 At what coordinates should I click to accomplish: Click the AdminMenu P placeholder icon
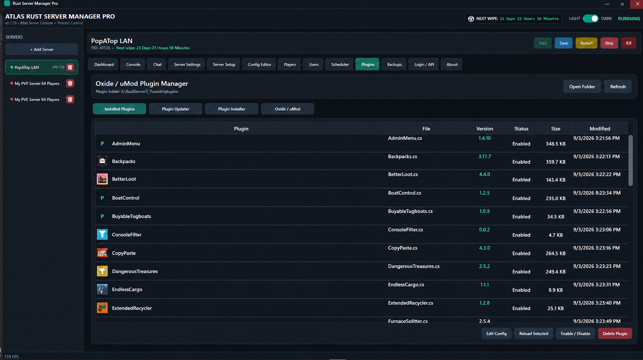pos(102,143)
